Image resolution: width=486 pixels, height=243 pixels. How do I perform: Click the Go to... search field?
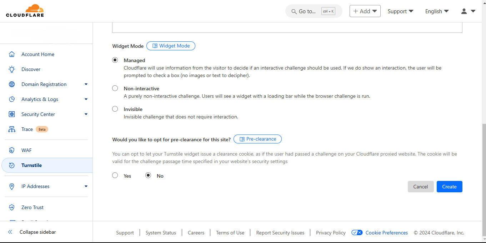tap(314, 11)
